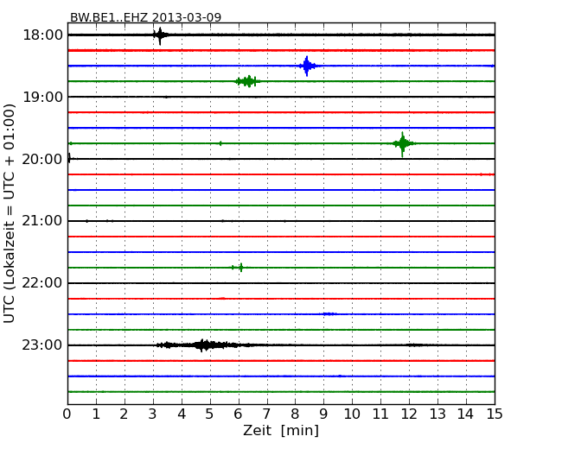The width and height of the screenshot is (562, 449).
Task: Click the x-axis tick label 5
Action: tap(210, 414)
